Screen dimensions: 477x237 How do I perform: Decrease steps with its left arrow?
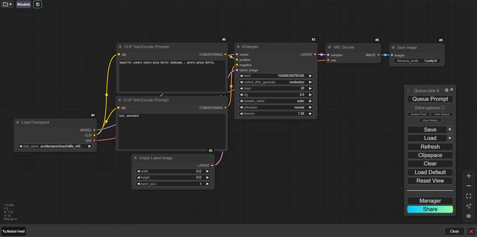click(x=241, y=88)
